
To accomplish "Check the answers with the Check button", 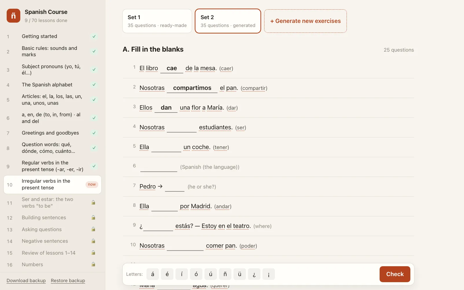I will point(395,274).
